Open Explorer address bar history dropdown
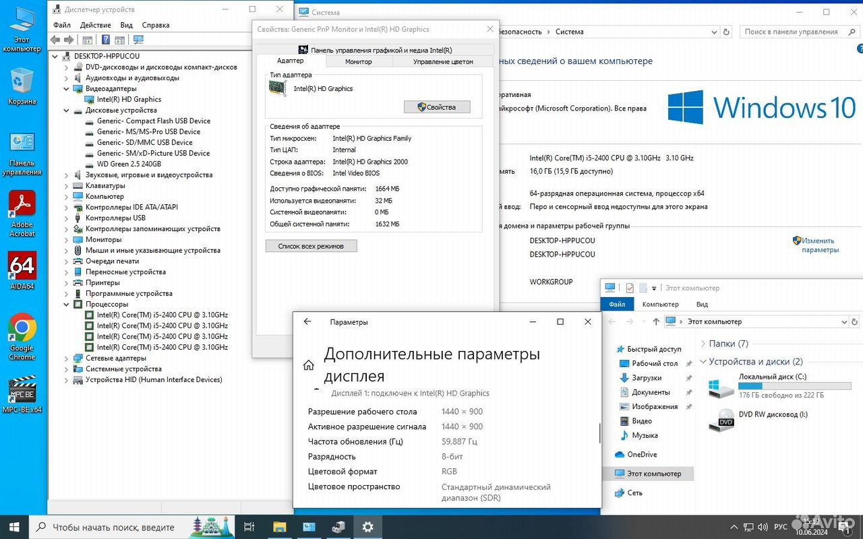The image size is (863, 539). point(844,321)
